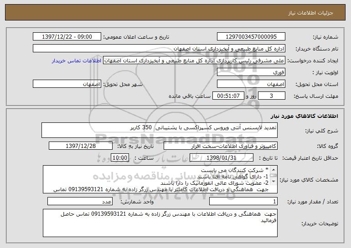Click the specification line عضویت شورای عالی انفورماتیک
This screenshot has width=351, height=248.
pyautogui.click(x=214, y=183)
